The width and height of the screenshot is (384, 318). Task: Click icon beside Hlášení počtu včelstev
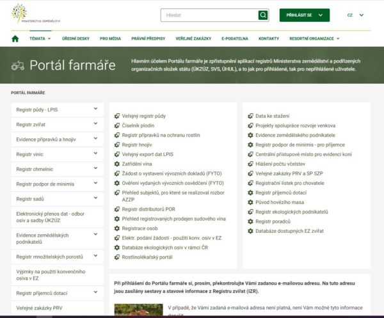pyautogui.click(x=250, y=164)
